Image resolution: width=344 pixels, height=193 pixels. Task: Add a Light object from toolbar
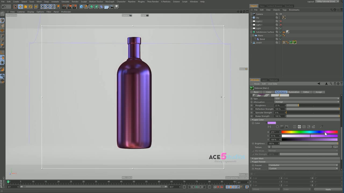117,7
